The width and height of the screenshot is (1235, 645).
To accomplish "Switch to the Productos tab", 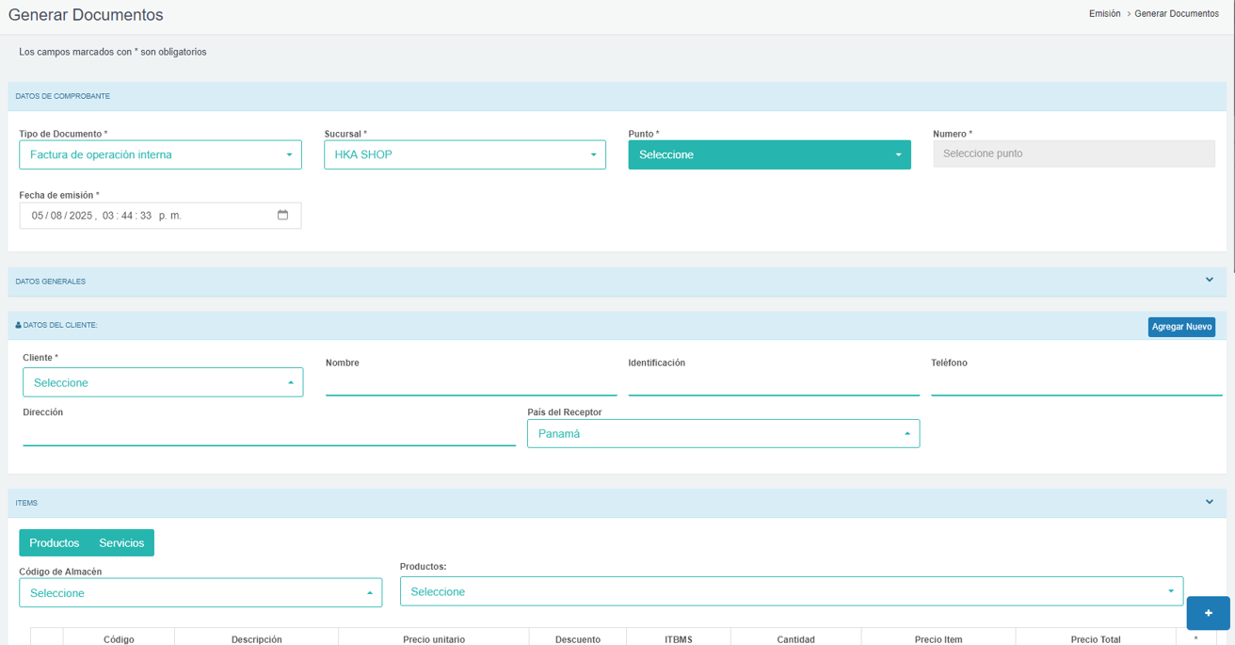I will click(55, 543).
